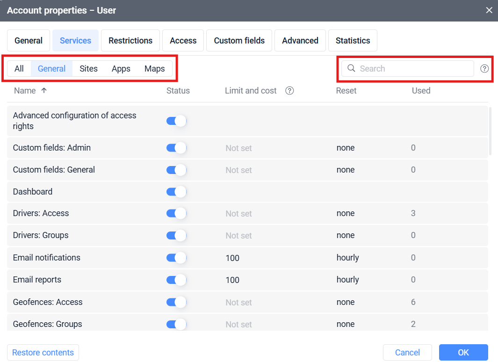
Task: Confirm changes with the OK button
Action: (463, 352)
